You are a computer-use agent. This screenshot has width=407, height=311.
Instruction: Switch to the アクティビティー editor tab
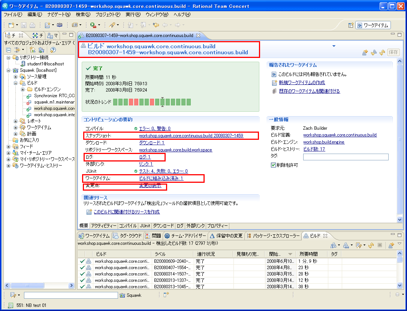point(103,226)
